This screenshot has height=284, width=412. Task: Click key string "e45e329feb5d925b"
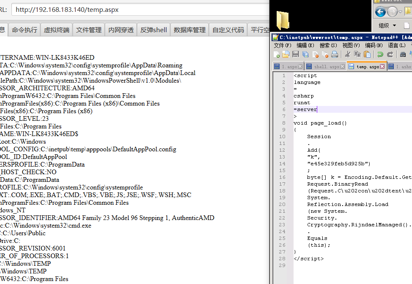pyautogui.click(x=338, y=164)
